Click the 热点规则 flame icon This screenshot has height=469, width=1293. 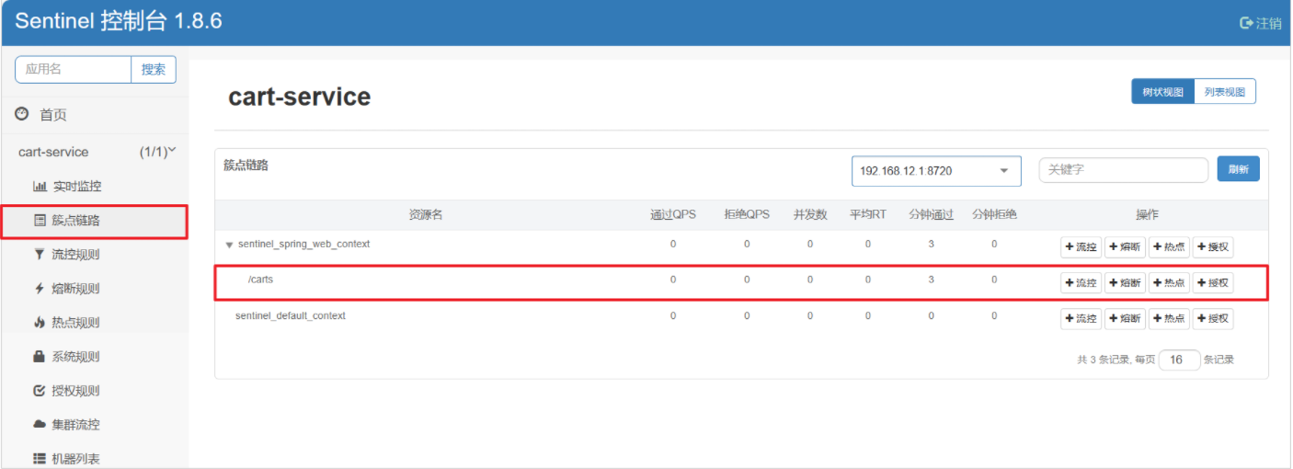click(40, 323)
